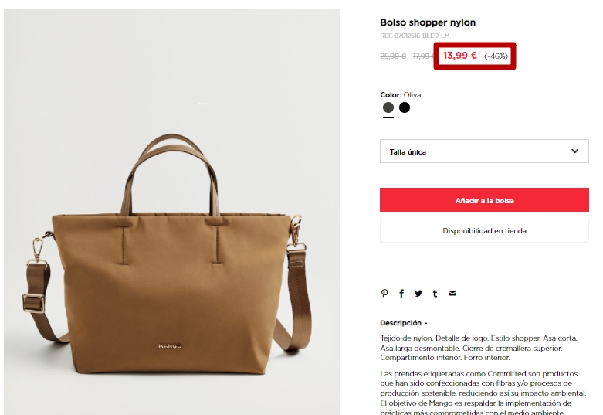Screen dimensions: 603x415
Task: Click the size dropdown chevron arrow
Action: point(574,151)
